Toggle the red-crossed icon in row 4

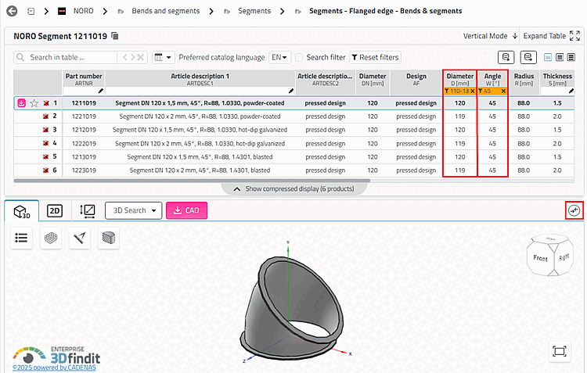45,143
